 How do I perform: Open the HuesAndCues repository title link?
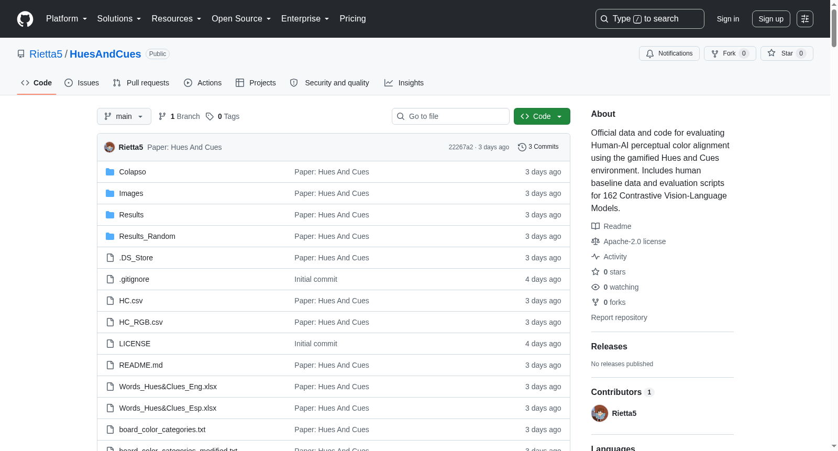[105, 54]
